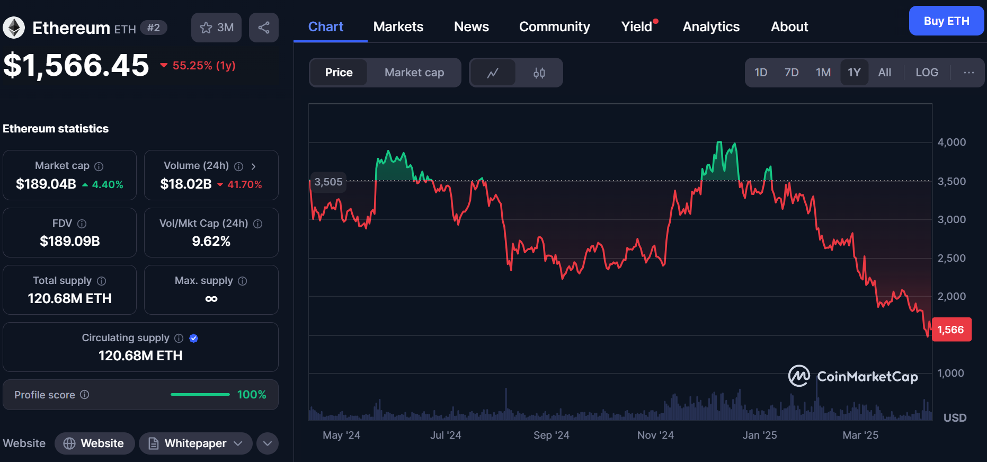The height and width of the screenshot is (462, 987).
Task: Add Ethereum to watchlist via star icon
Action: coord(206,28)
